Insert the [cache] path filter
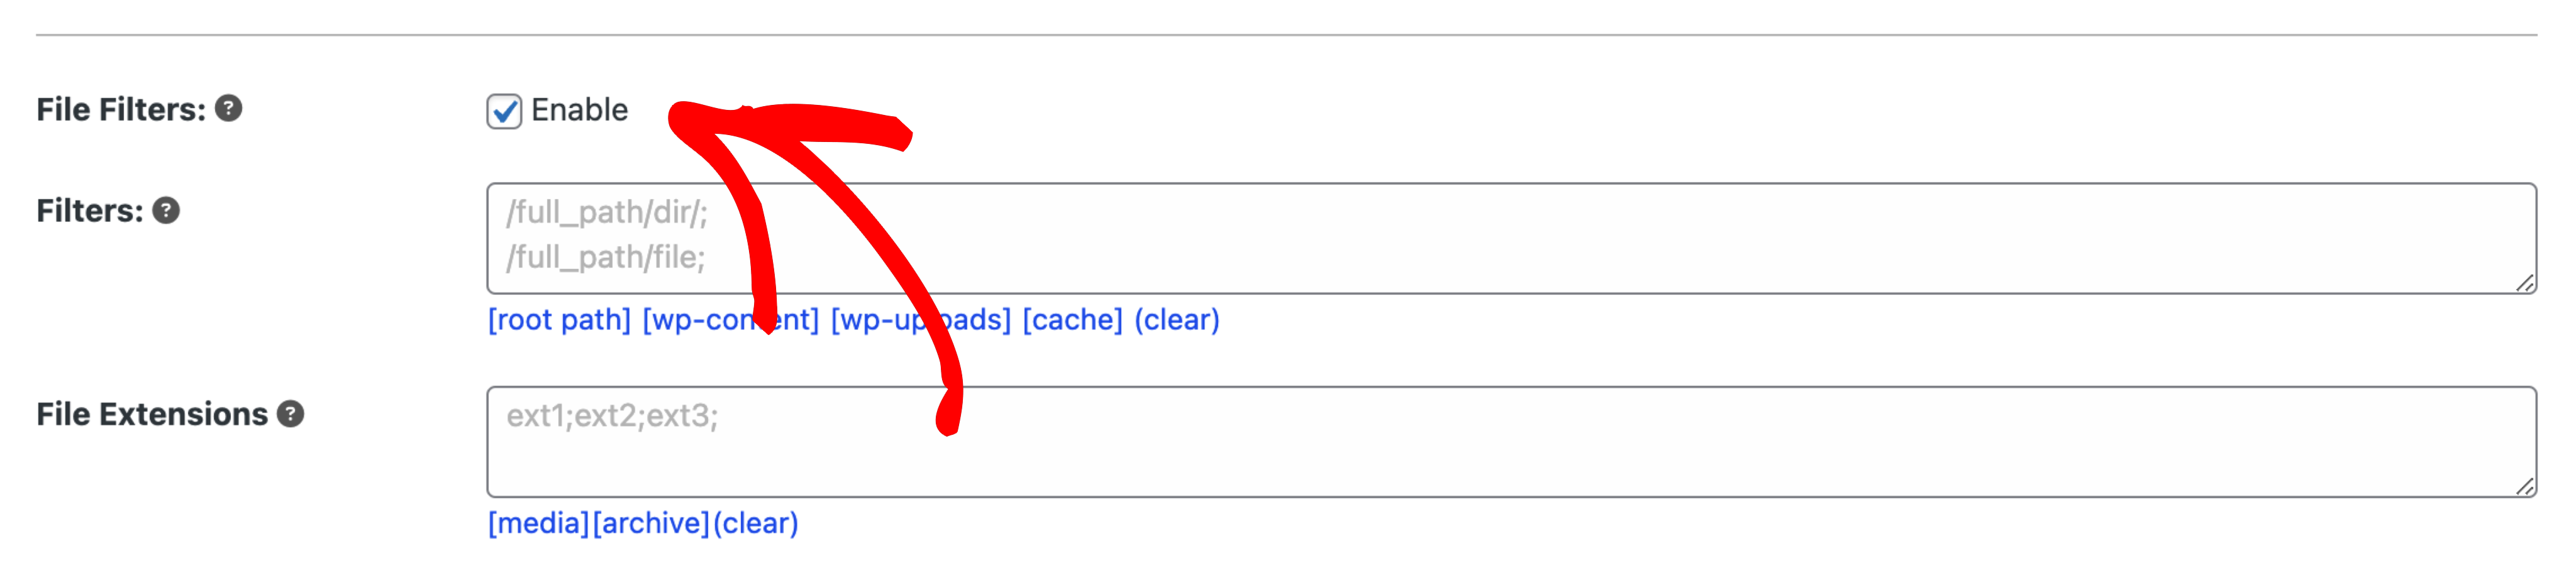This screenshot has width=2576, height=578. [1072, 319]
